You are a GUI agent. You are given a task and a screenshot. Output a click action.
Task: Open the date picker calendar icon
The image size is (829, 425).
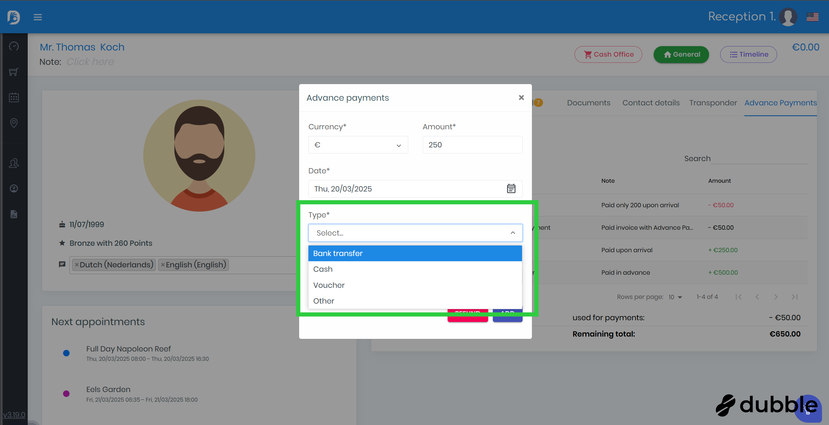[511, 189]
